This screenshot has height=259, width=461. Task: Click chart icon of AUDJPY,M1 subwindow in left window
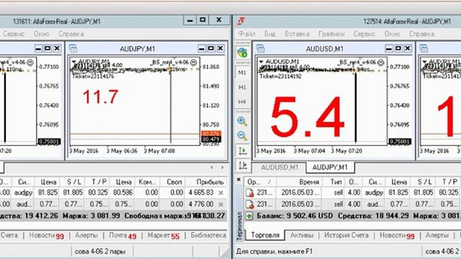click(73, 48)
